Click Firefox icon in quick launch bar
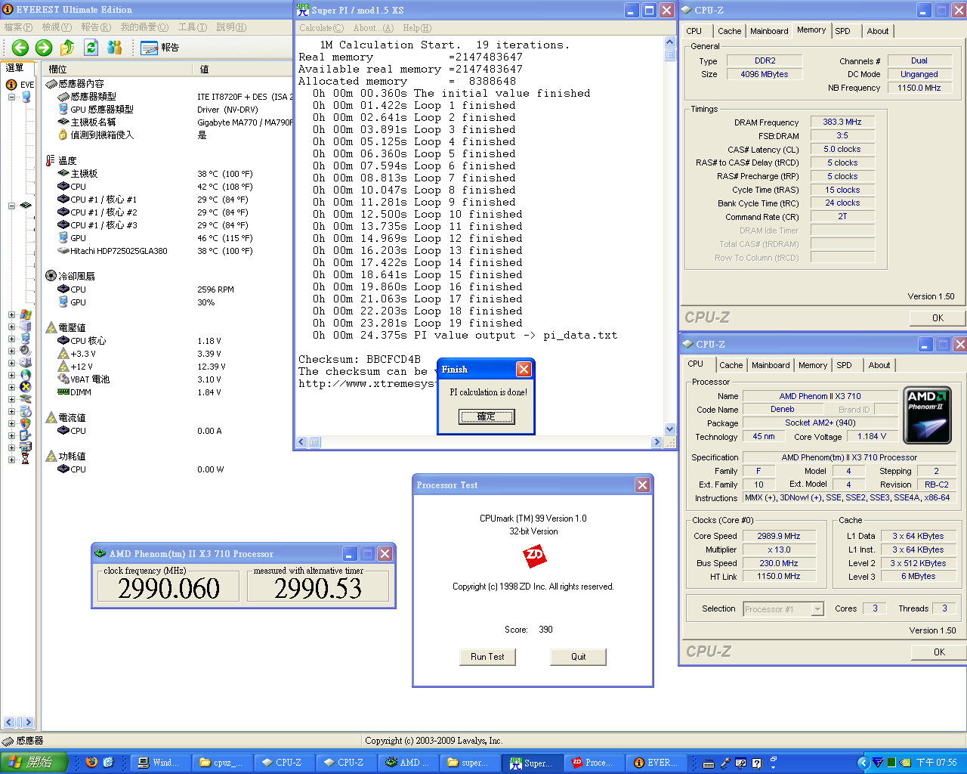The height and width of the screenshot is (774, 967). click(x=91, y=762)
